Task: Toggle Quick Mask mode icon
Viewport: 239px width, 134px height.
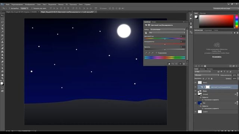Action: tap(2, 88)
